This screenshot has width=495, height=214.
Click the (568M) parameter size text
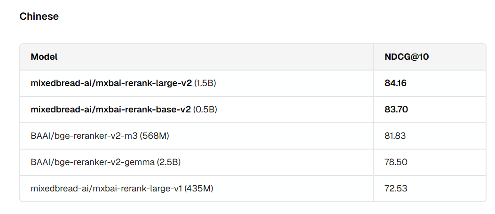point(155,136)
